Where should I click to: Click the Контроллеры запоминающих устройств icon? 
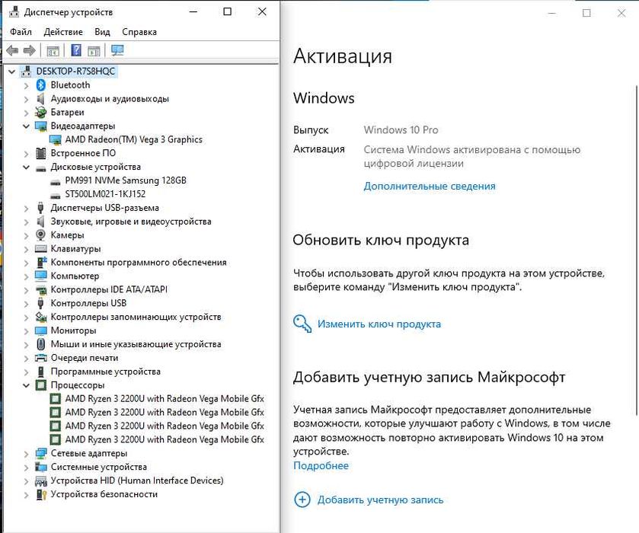click(41, 317)
